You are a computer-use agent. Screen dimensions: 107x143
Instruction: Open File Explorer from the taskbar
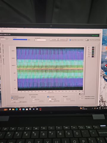13,109
